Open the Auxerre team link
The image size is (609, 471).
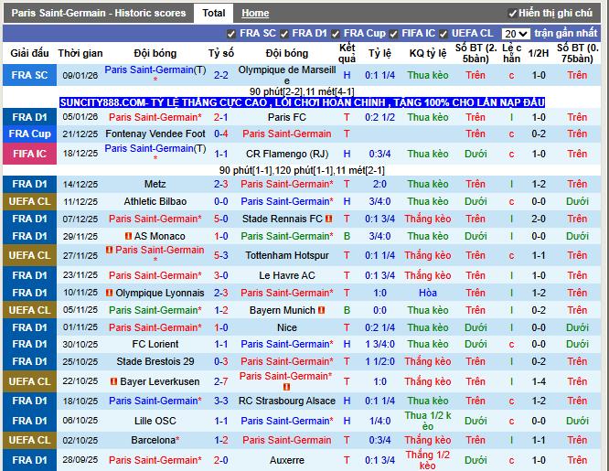(287, 460)
